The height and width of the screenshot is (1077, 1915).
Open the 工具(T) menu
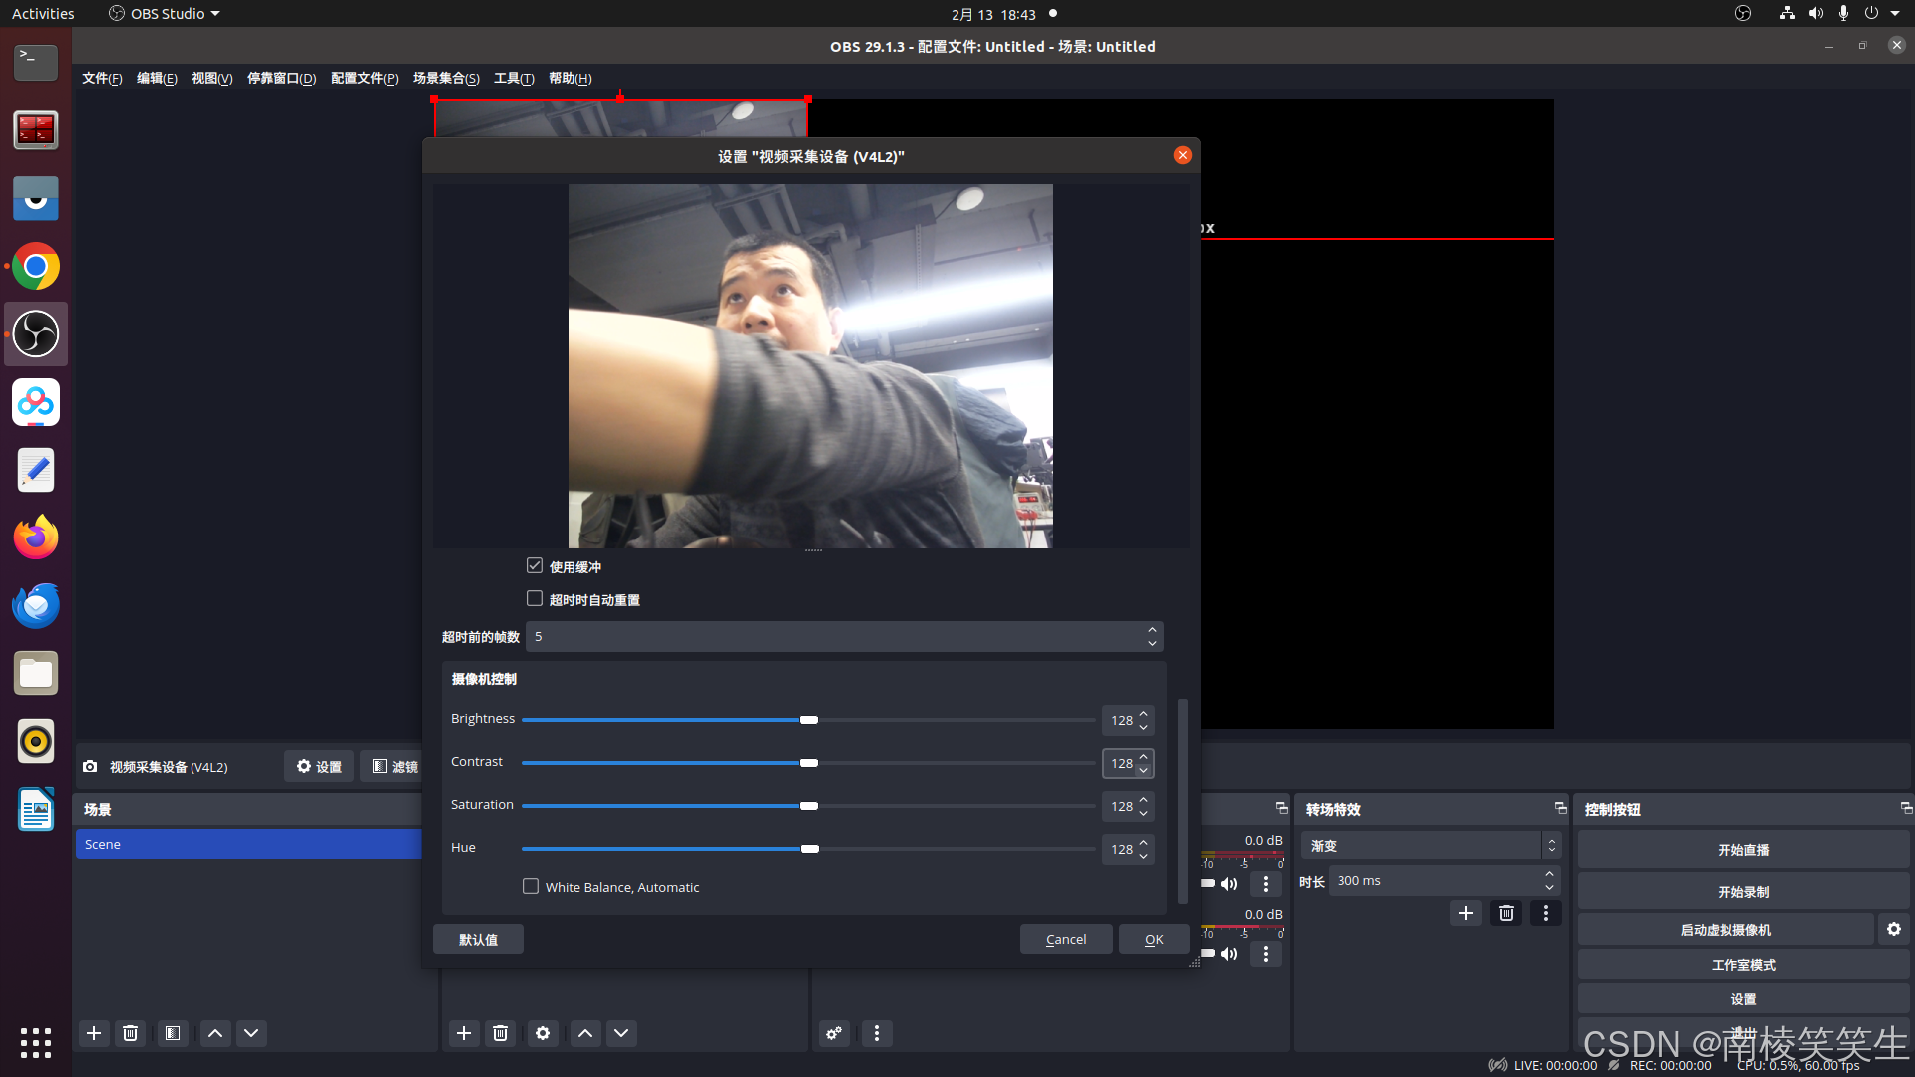point(514,78)
